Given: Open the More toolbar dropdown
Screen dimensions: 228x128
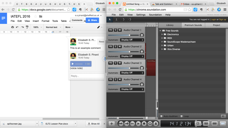Looking at the screenshot, I should [x=69, y=27].
